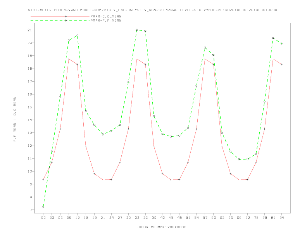Click y-axis tick label 21
Viewport: 307px width, 237px height.
click(29, 30)
